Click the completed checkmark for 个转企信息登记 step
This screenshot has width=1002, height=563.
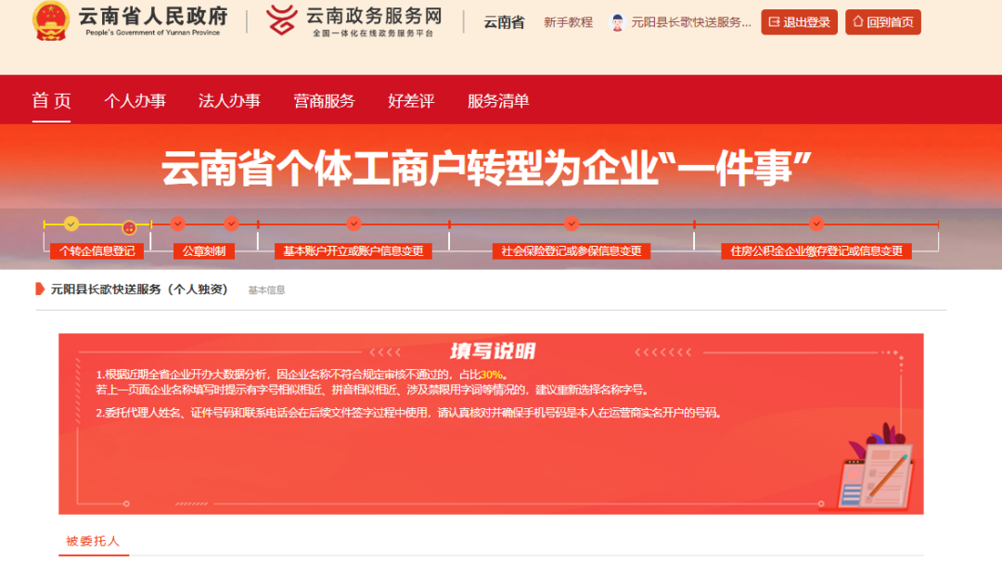point(71,224)
